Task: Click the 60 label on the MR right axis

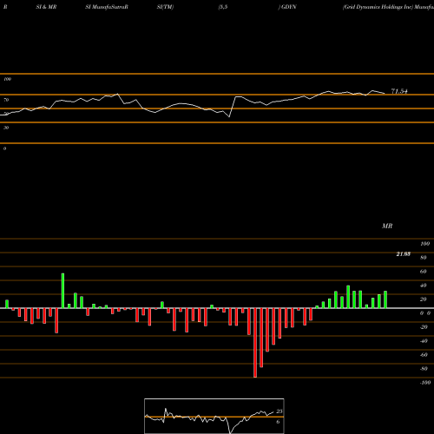Action: pos(423,272)
